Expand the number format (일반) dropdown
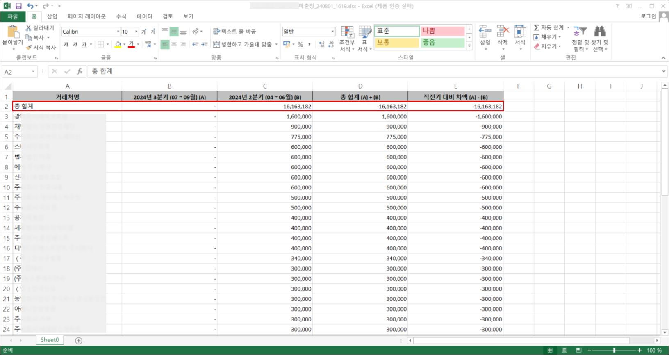 (x=332, y=32)
